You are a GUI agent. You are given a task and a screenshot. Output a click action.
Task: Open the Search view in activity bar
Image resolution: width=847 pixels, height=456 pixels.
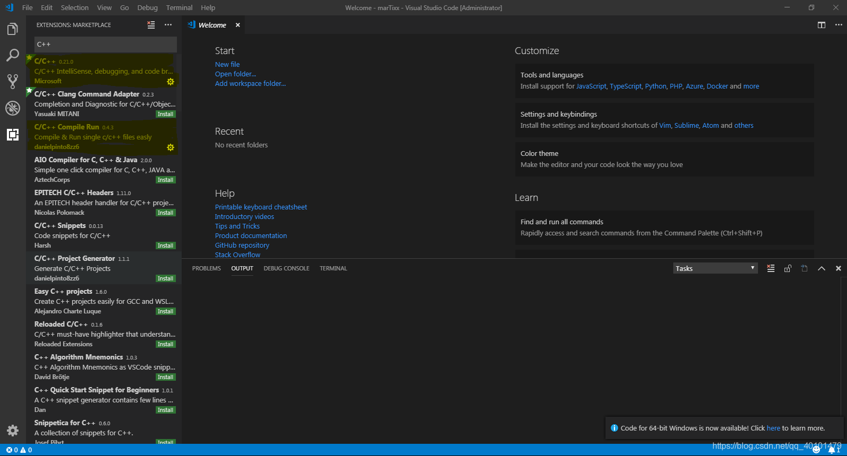tap(13, 55)
